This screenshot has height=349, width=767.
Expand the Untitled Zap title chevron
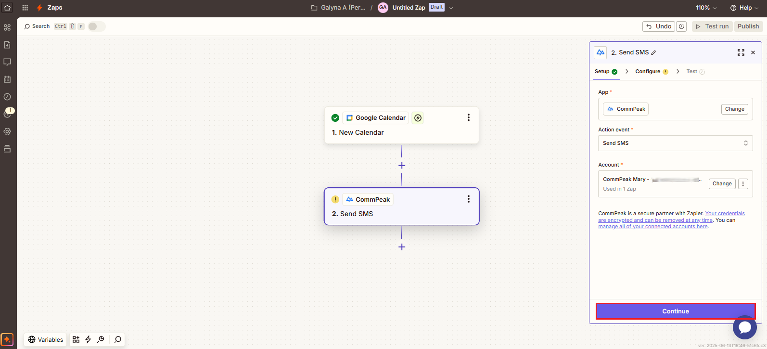(451, 8)
